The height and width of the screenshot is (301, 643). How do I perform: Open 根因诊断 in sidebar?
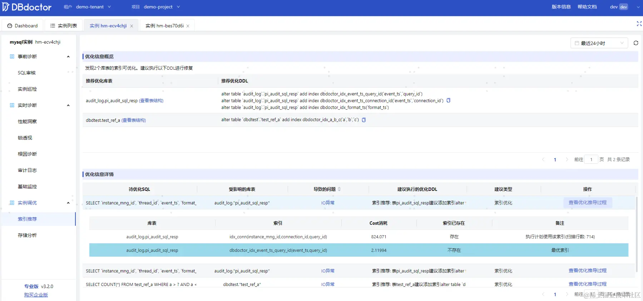coord(27,154)
